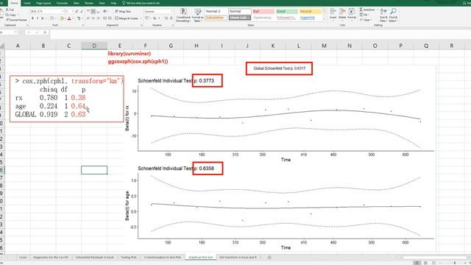This screenshot has height=265, width=471.
Task: Open Sort & Filter menu
Action: point(383,15)
